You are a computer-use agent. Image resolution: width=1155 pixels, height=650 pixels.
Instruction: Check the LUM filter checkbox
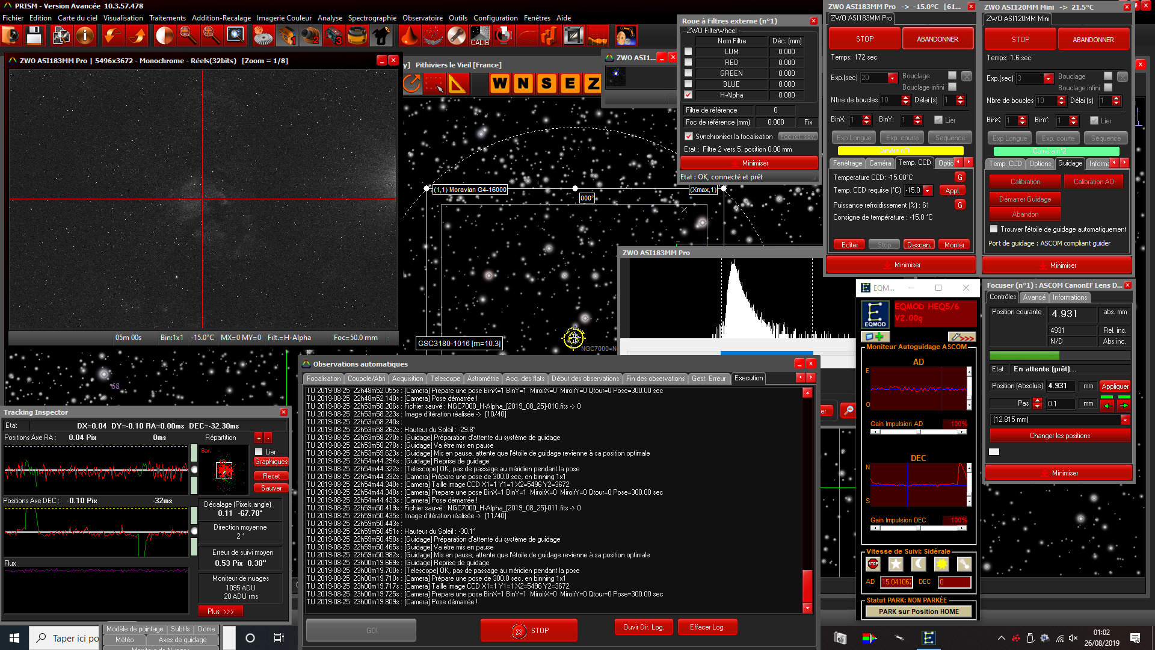(x=688, y=52)
